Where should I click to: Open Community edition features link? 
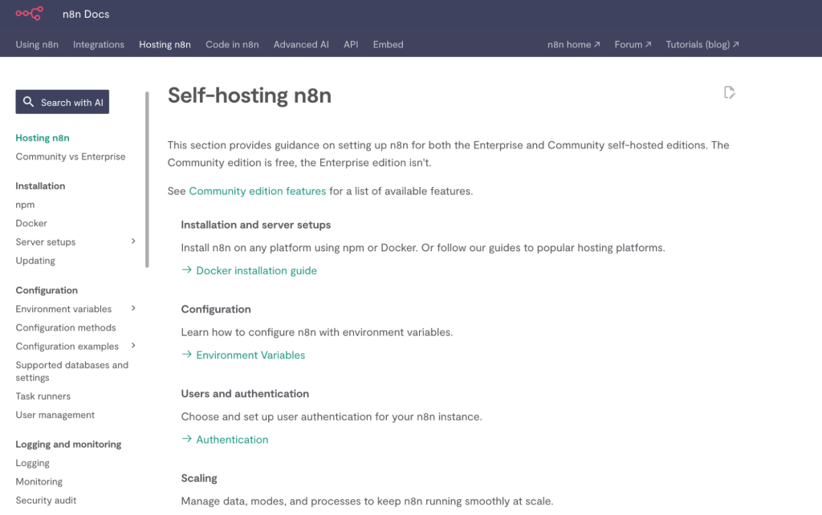point(258,191)
